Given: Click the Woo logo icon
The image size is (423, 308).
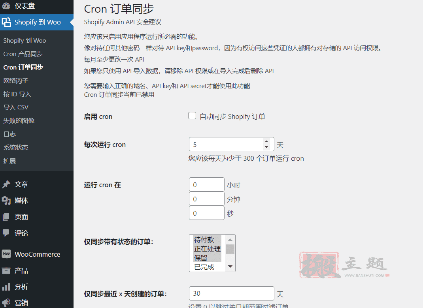Looking at the screenshot, I should [6, 254].
